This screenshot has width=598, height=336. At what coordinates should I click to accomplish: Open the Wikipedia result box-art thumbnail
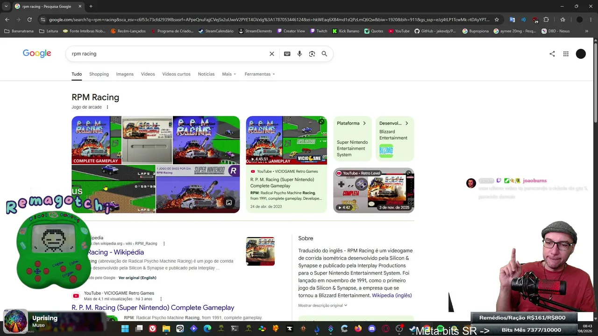pyautogui.click(x=260, y=252)
